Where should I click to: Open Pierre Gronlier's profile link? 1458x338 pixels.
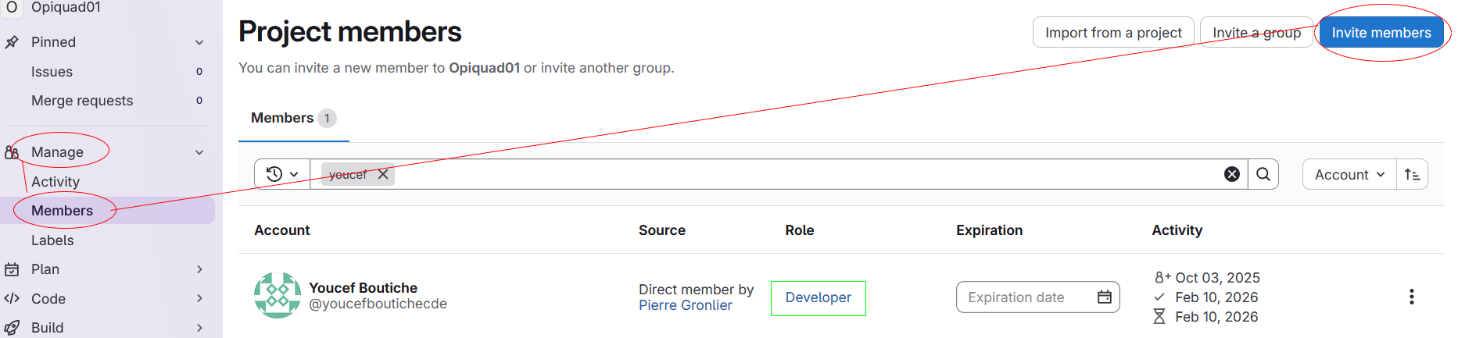[x=685, y=305]
